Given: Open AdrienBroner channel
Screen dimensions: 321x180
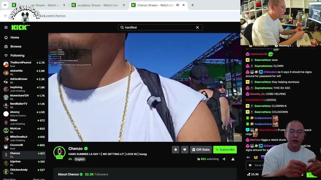Looking at the screenshot, I should click(x=24, y=81).
